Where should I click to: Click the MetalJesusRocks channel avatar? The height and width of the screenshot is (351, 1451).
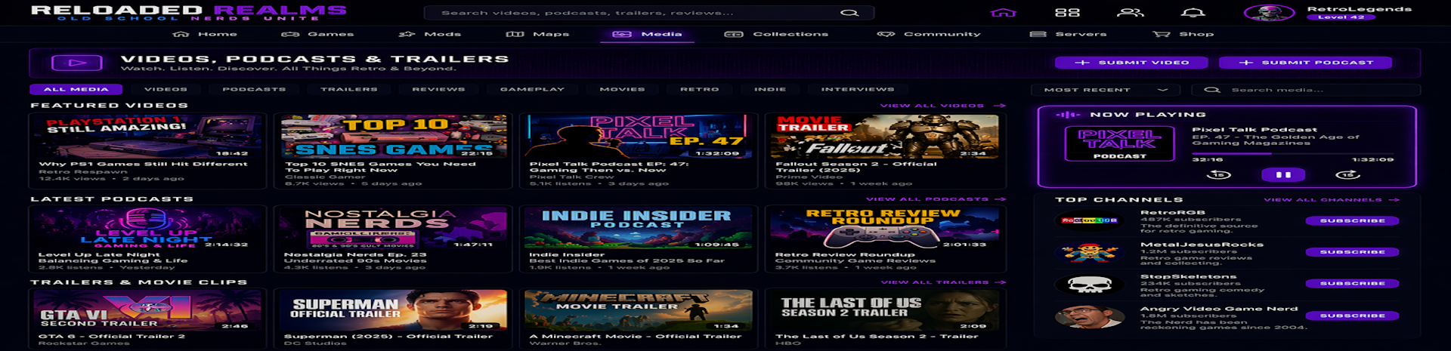point(1089,252)
